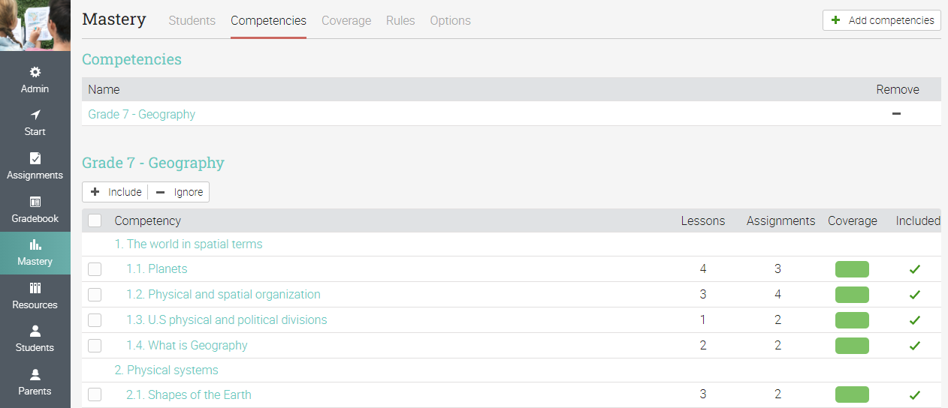
Task: Switch to the Coverage tab
Action: pos(346,20)
